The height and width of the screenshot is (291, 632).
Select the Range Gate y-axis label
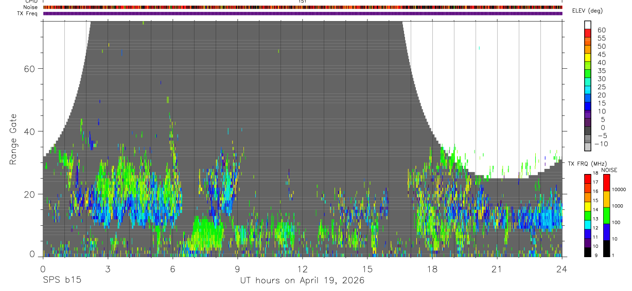pos(13,139)
